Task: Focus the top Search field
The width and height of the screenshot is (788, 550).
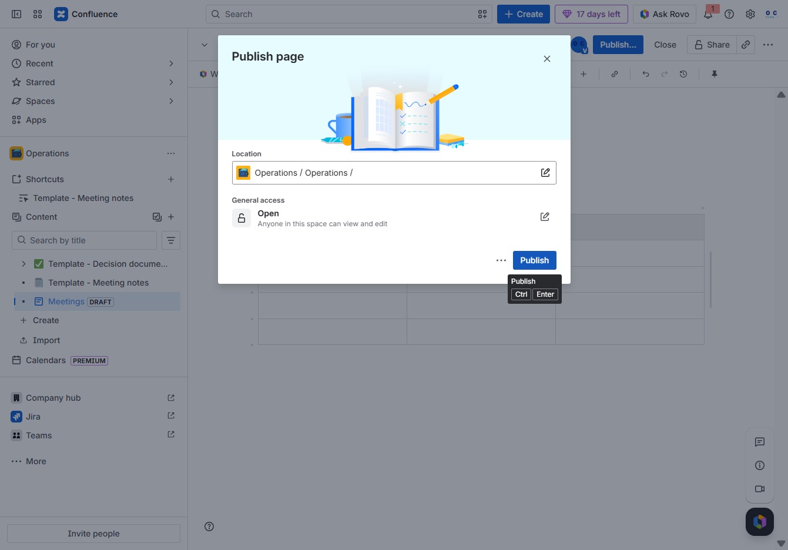Action: click(x=349, y=14)
